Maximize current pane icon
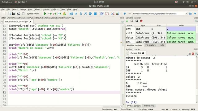This screenshot has height=111, width=198. coord(102,14)
